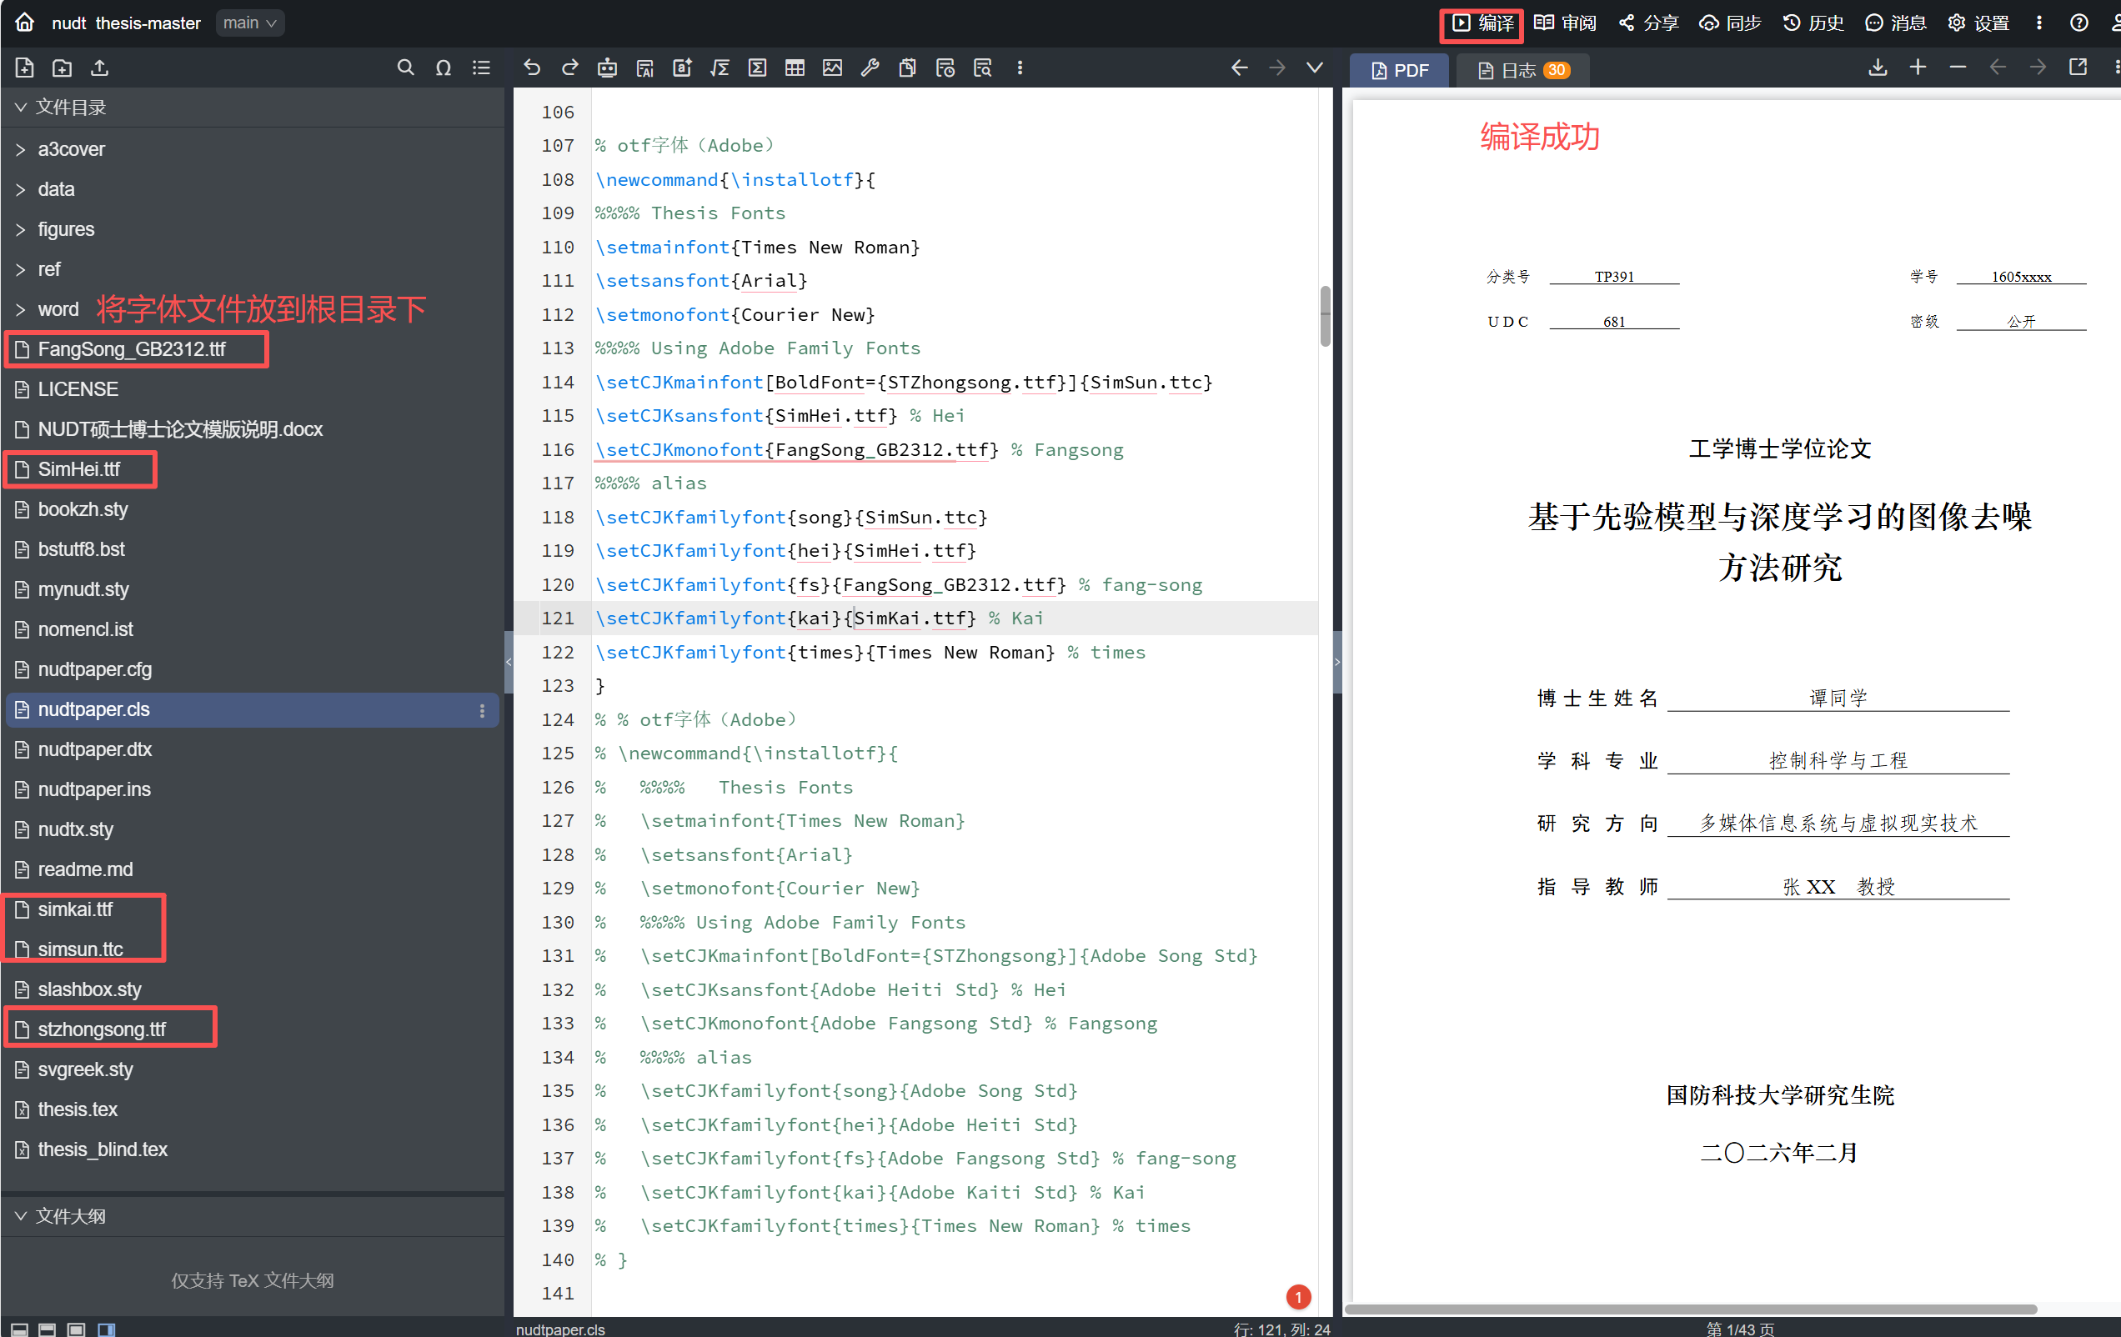Toggle the side-by-side layout button in the status bar
The height and width of the screenshot is (1337, 2121).
click(x=107, y=1329)
